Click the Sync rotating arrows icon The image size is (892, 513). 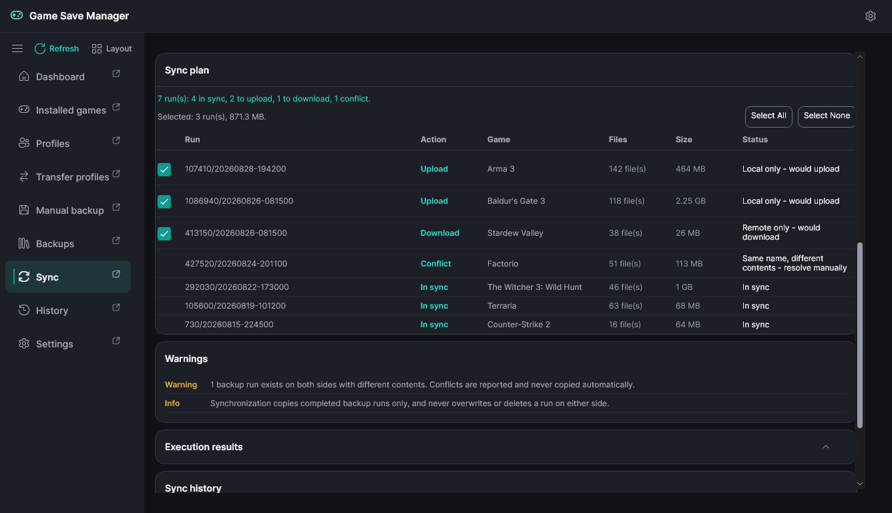tap(24, 277)
